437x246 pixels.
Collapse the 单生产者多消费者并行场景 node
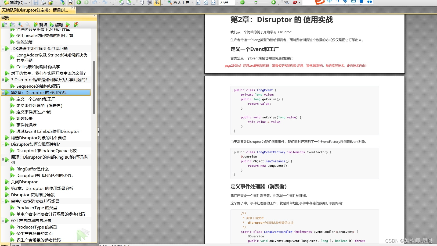pos(3,201)
